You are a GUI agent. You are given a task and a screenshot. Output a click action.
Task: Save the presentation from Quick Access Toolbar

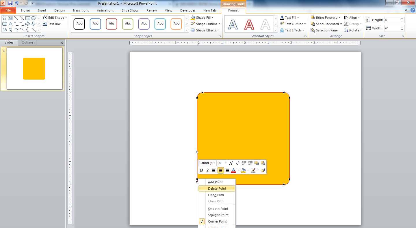click(10, 3)
